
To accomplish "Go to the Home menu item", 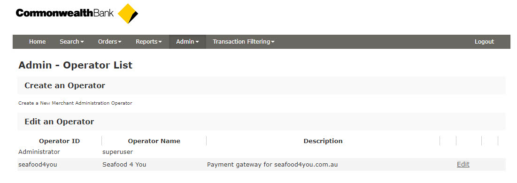I will [x=37, y=42].
